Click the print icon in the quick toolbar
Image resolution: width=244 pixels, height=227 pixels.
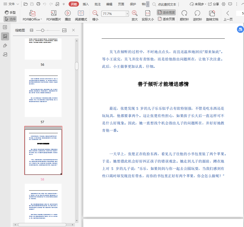pyautogui.click(x=38, y=4)
